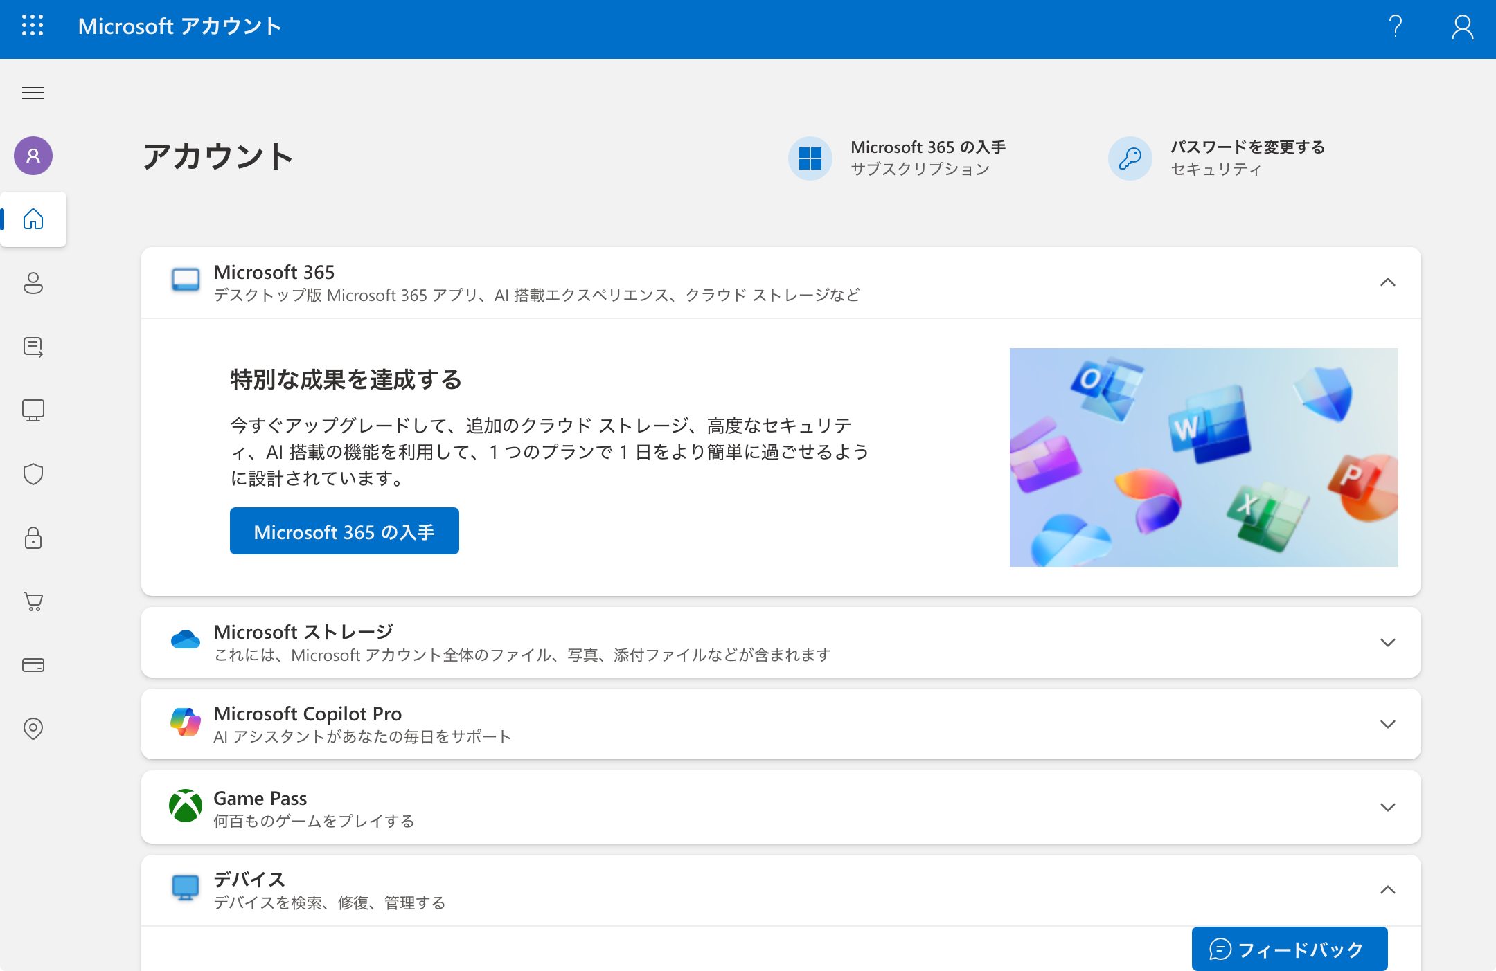Click the blue Microsoft 365 の入手 button
The height and width of the screenshot is (971, 1496).
[x=344, y=531]
